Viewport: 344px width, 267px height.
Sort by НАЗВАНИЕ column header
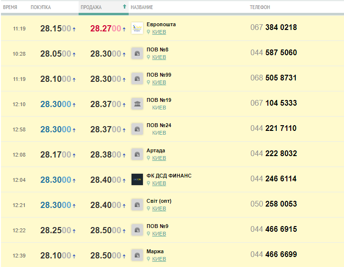tap(142, 8)
